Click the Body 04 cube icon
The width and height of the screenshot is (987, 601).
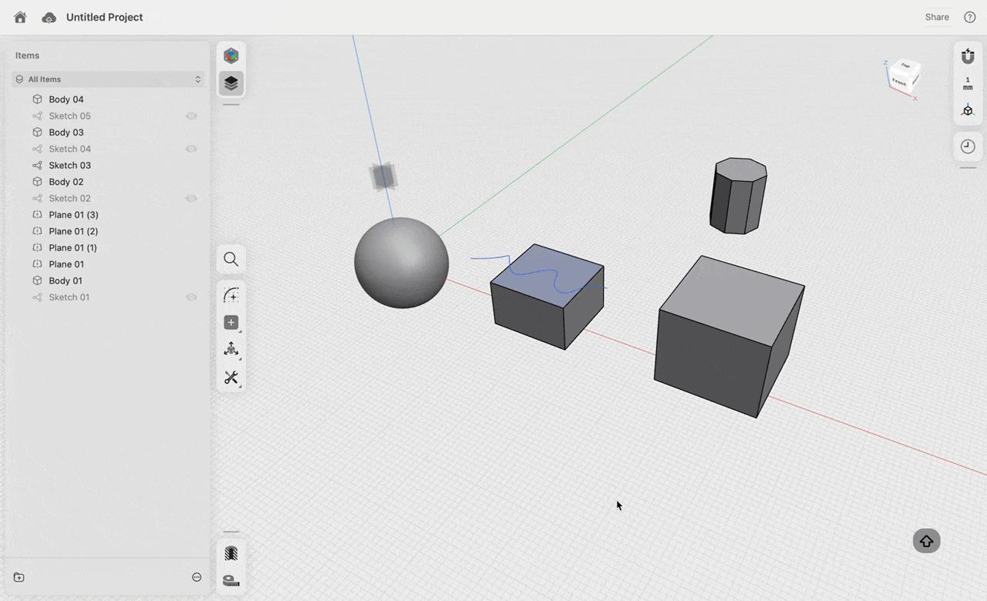(37, 99)
